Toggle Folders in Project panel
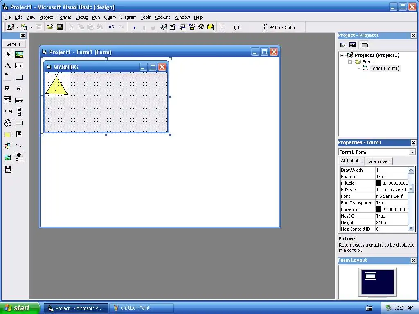419x314 pixels. tap(365, 45)
